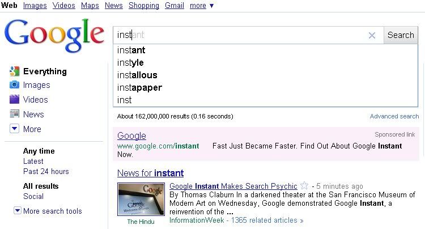425x229 pixels.
Task: Open Gmail from the top navigation
Action: click(x=174, y=6)
